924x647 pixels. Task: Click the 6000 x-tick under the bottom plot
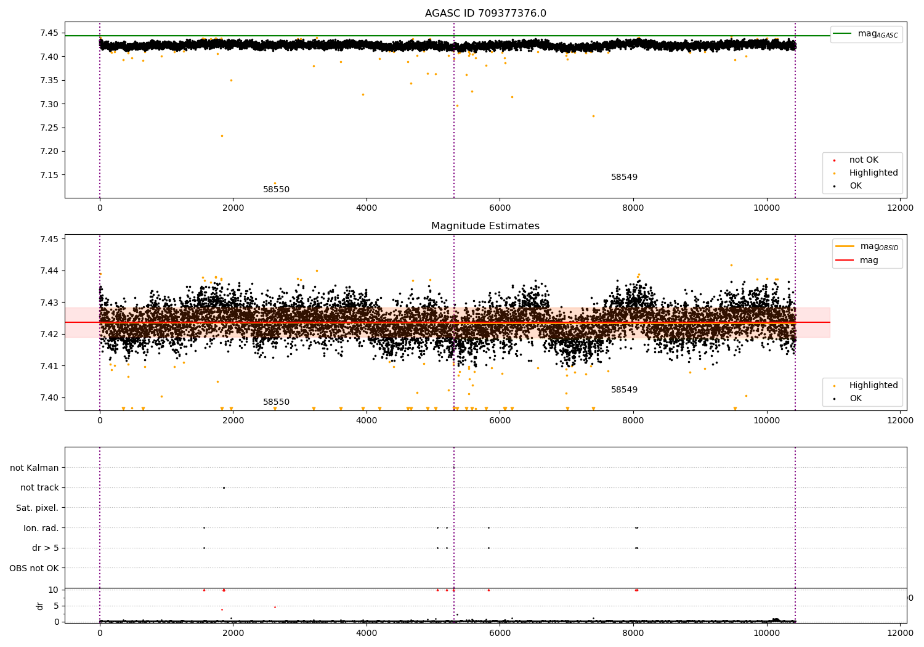pyautogui.click(x=500, y=633)
